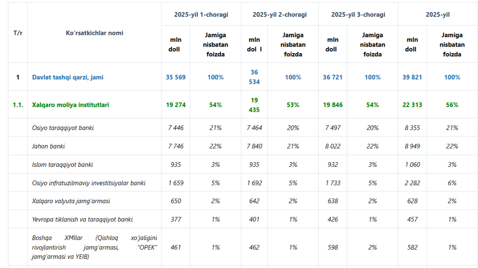Select the 35 569 first-quarter total value

tap(176, 77)
